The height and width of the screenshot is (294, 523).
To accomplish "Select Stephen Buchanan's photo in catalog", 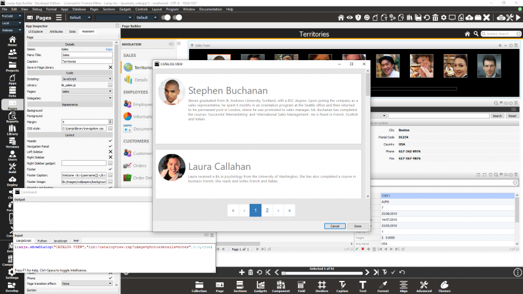I will tap(171, 91).
